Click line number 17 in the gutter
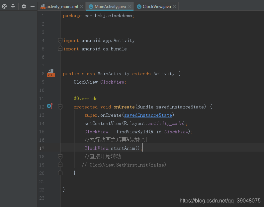 42,148
